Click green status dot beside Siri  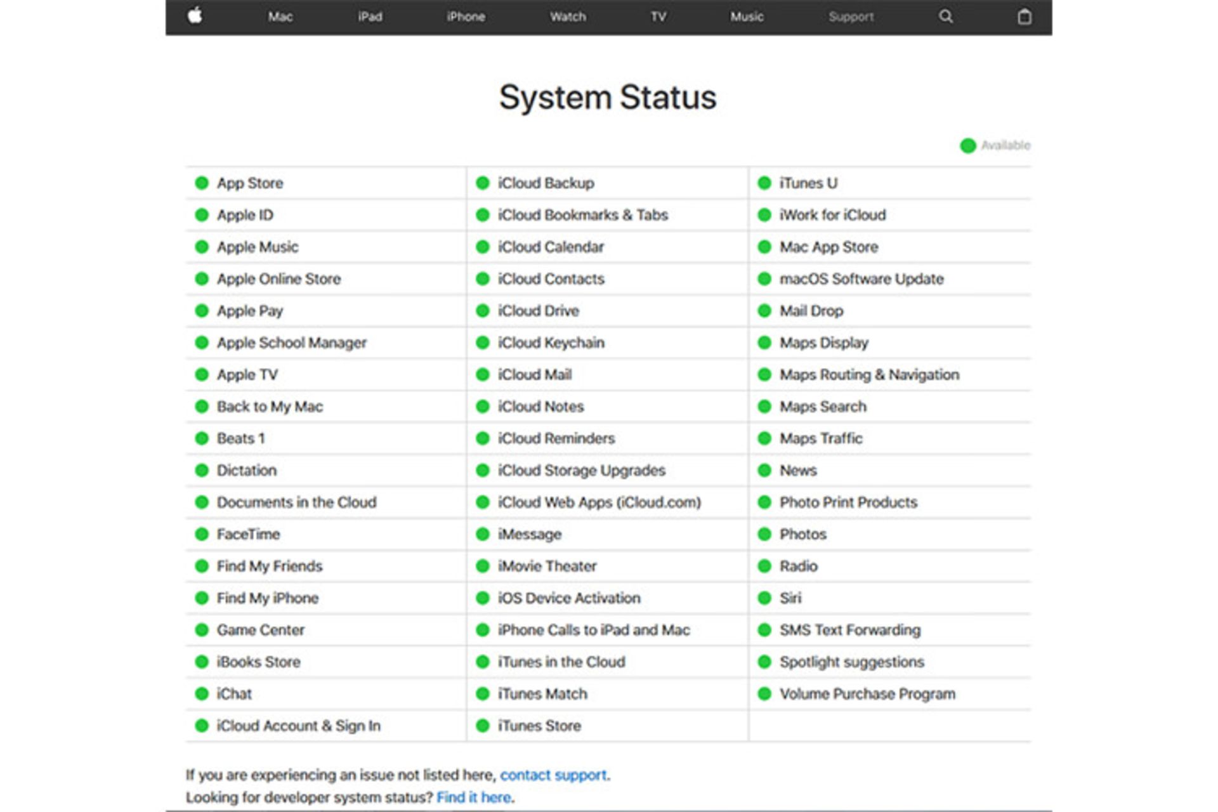click(764, 598)
